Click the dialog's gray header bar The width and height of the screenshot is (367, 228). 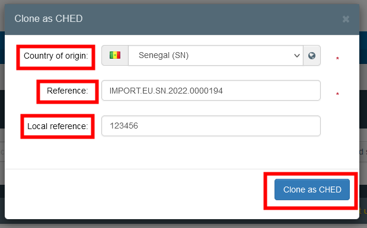point(182,19)
